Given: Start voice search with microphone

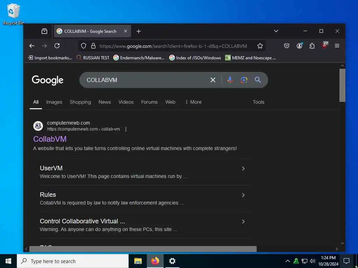Looking at the screenshot, I should (x=230, y=80).
